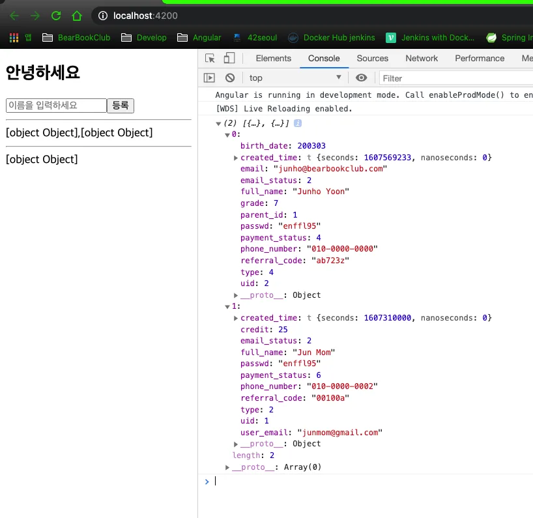
Task: Click the 등록 button
Action: tap(121, 106)
